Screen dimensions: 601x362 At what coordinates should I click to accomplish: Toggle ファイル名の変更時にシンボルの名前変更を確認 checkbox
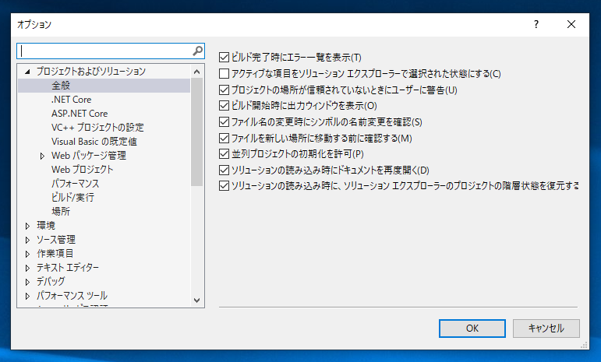pos(224,122)
